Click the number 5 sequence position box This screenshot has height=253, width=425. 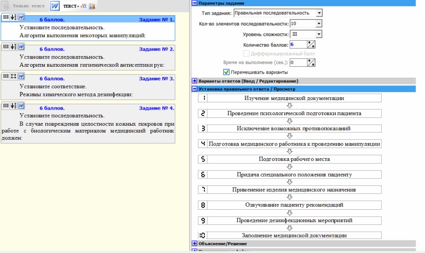point(203,159)
